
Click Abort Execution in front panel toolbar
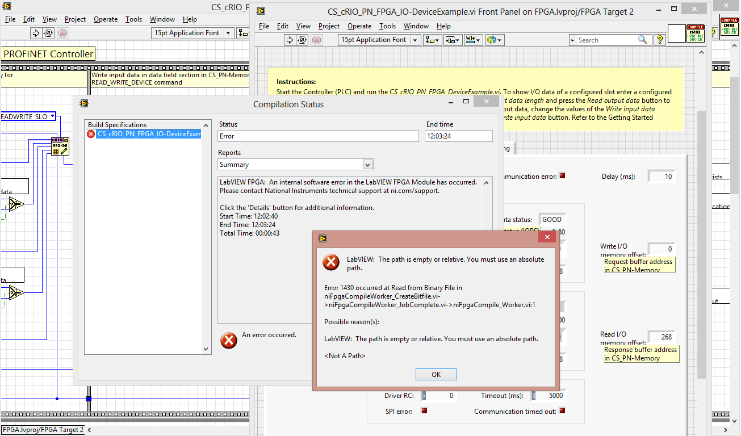[x=317, y=40]
